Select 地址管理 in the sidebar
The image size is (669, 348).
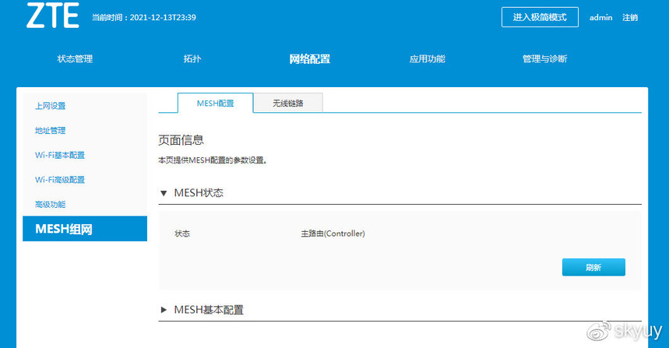point(51,131)
